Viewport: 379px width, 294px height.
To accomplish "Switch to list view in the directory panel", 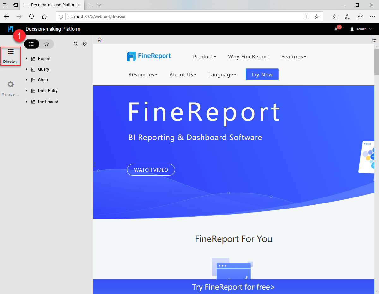I will click(x=31, y=44).
